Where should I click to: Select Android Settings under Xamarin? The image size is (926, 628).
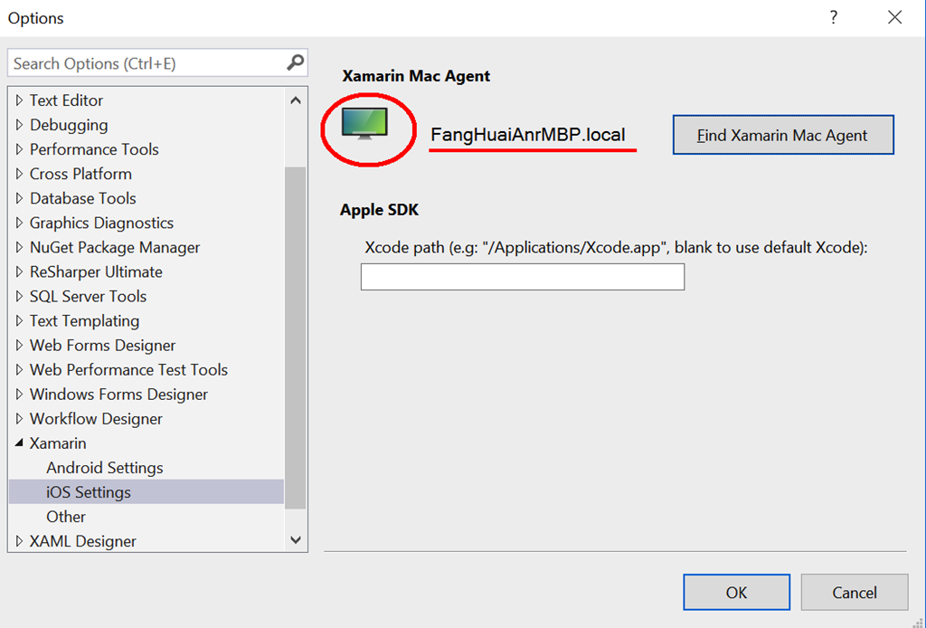[105, 467]
